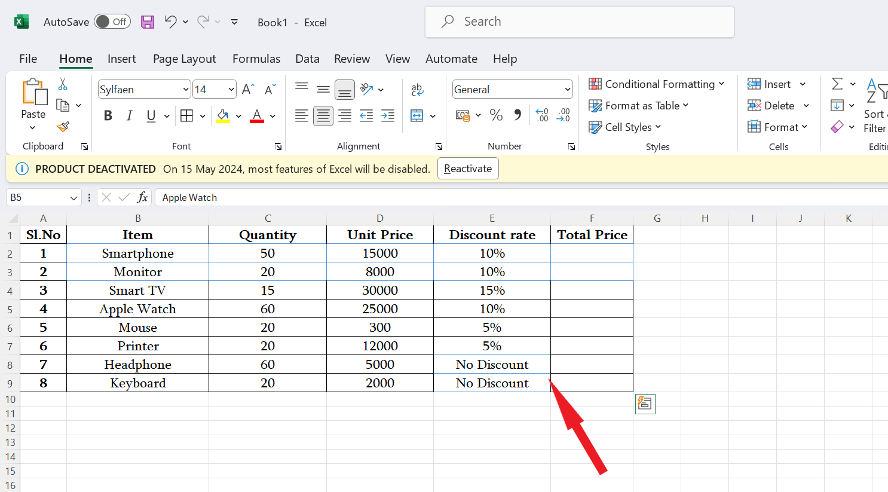Apply italic formatting
888x492 pixels.
129,115
